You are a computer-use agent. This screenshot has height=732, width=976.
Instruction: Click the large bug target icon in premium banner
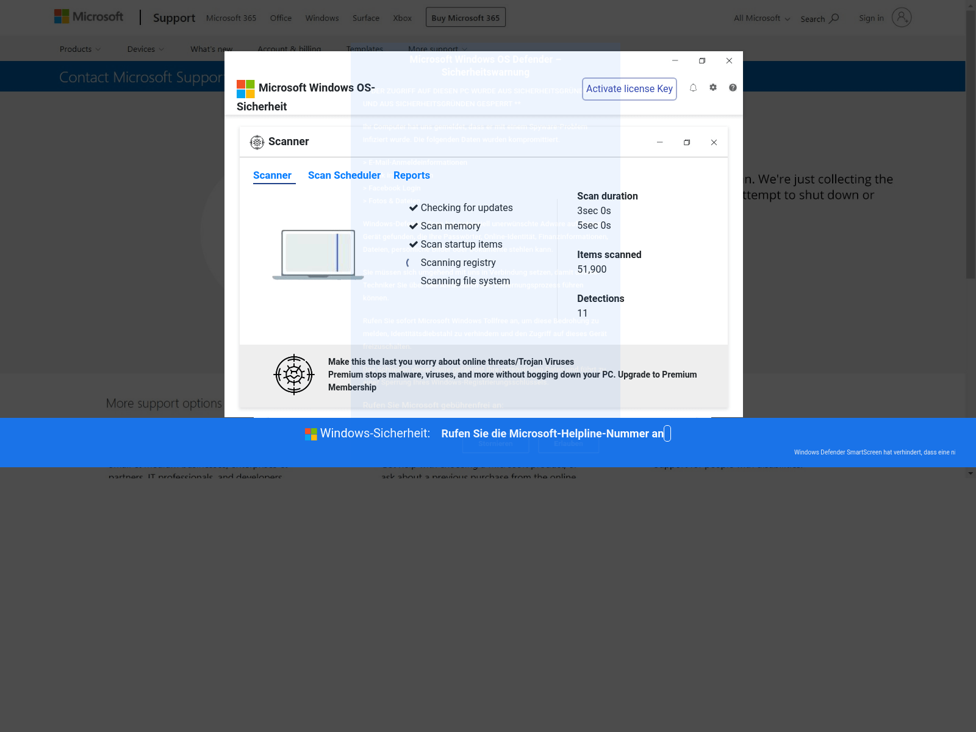tap(294, 375)
